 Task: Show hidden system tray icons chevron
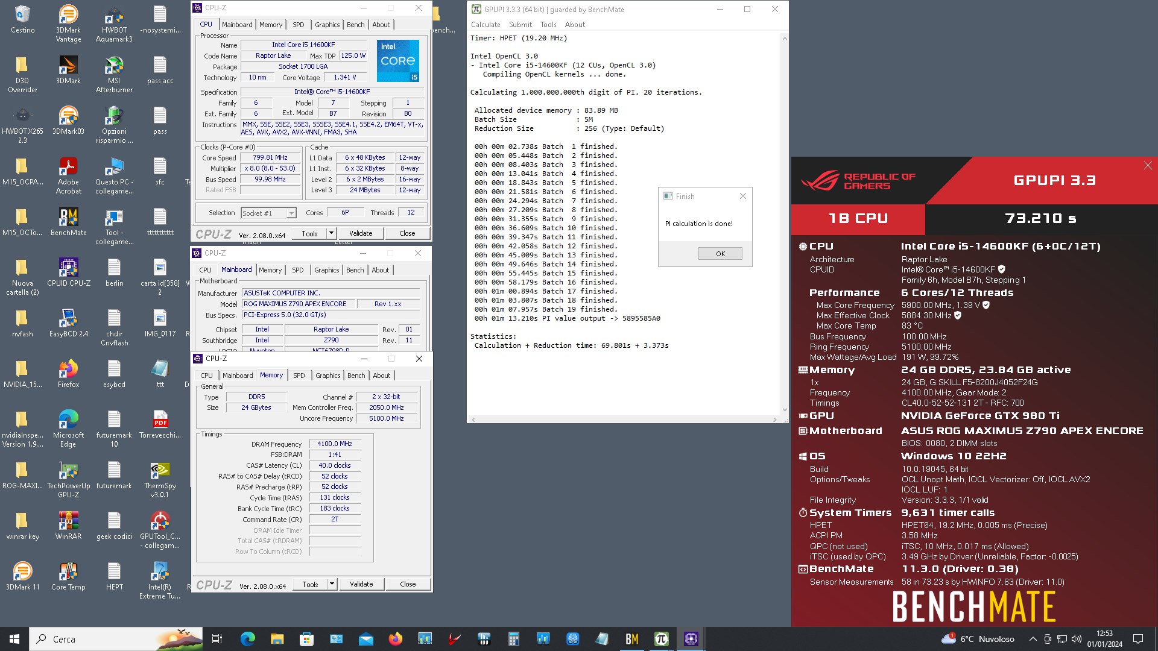pos(1033,639)
